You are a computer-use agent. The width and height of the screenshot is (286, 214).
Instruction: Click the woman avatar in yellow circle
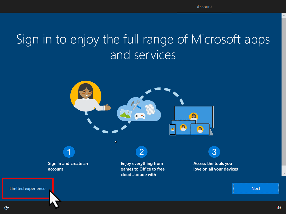pyautogui.click(x=85, y=96)
